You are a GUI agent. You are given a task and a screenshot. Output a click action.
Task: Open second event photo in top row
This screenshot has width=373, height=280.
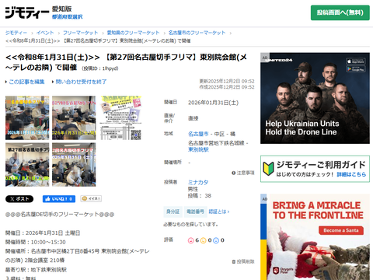coord(74,118)
